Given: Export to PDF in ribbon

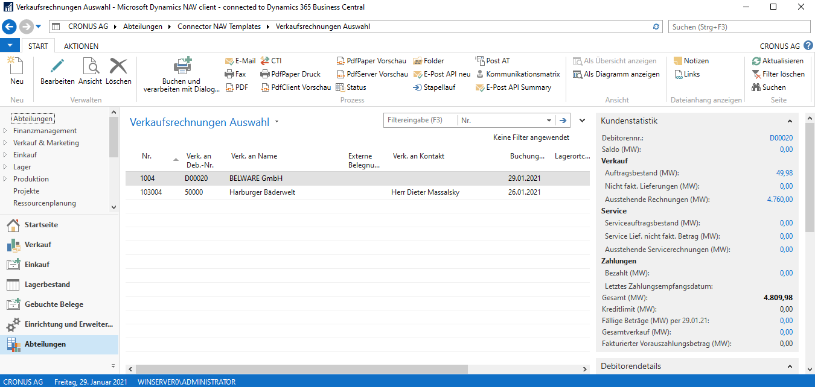Looking at the screenshot, I should tap(237, 87).
